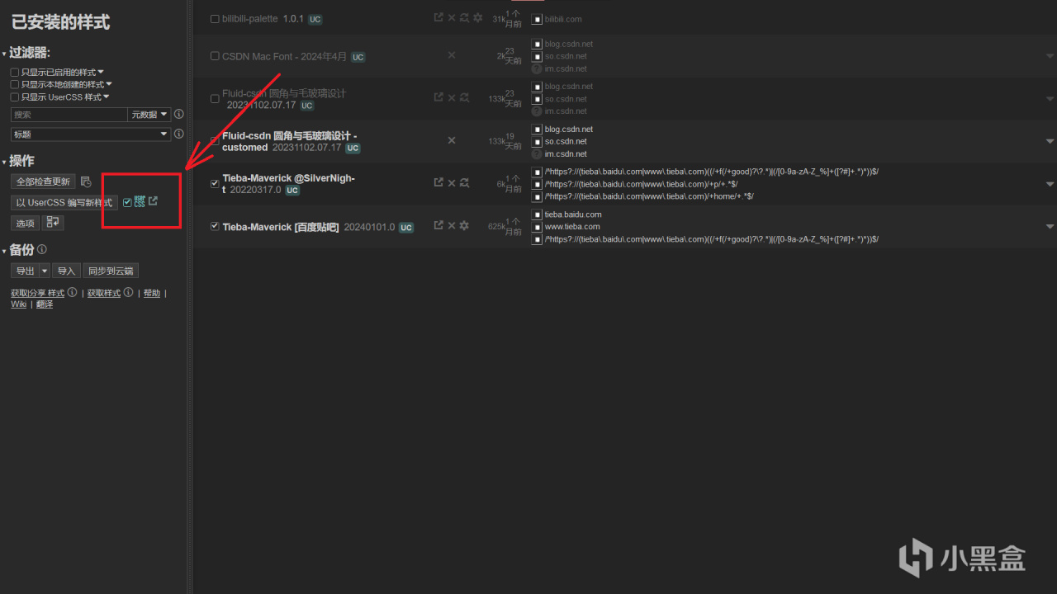Disable the Tieba-Maverick @SilverNight style checkbox
This screenshot has height=594, width=1057.
(x=215, y=183)
